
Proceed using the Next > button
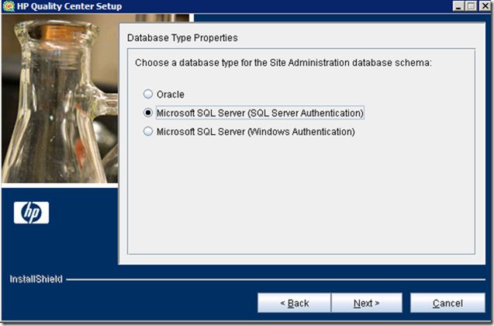[x=367, y=303]
